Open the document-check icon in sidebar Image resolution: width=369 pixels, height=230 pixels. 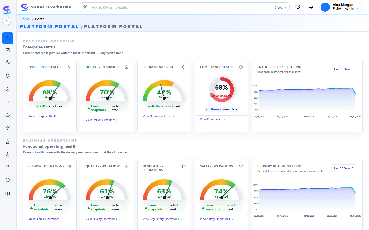pos(8,167)
